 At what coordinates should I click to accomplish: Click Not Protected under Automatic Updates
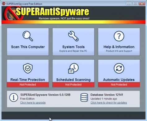click(119, 85)
